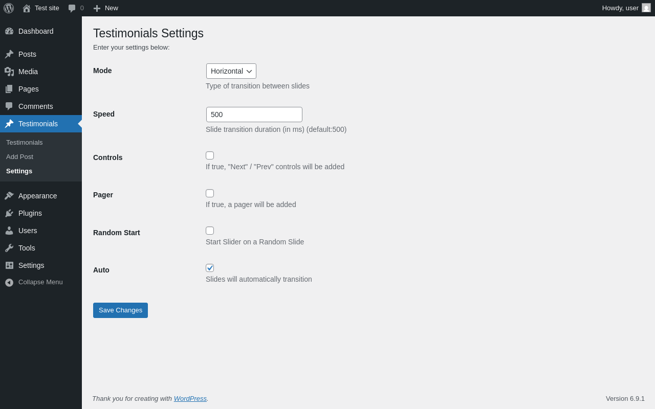Click the user avatar icon
Screen dimensions: 655x409
tap(646, 8)
